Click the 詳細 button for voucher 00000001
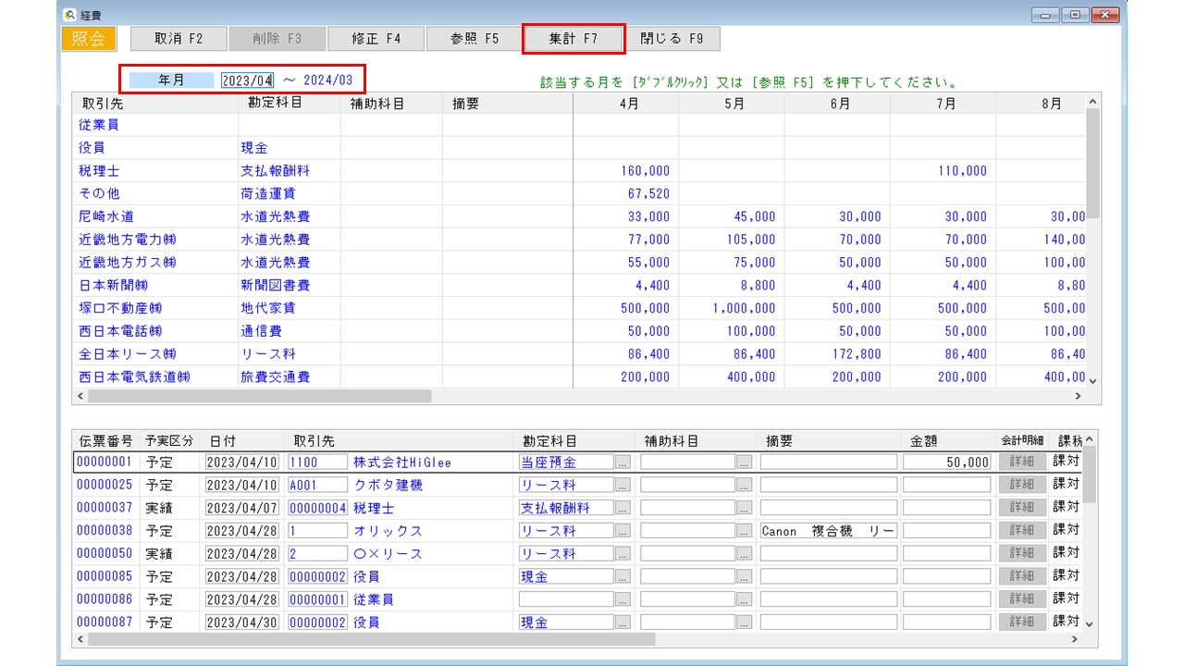The image size is (1184, 666). (1021, 462)
